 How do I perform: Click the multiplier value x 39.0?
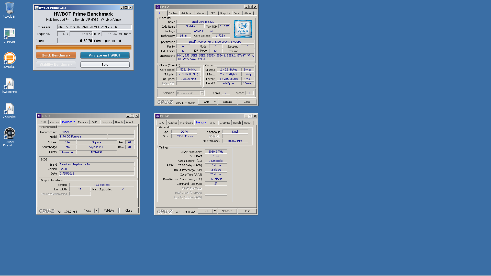tap(188, 74)
